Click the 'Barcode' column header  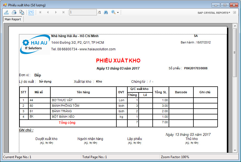coord(181,92)
